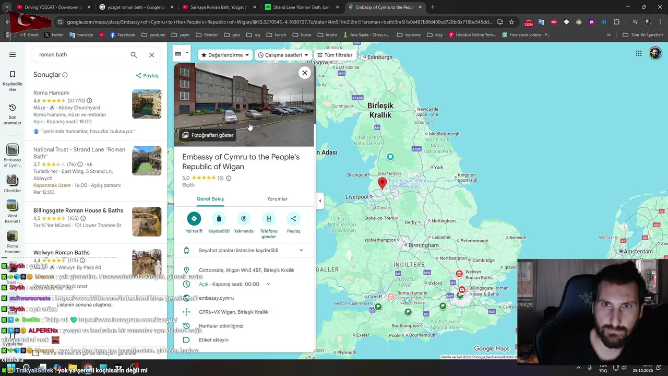
Task: Select Roma Hamamı sidebar shortcut
Action: (x=13, y=242)
